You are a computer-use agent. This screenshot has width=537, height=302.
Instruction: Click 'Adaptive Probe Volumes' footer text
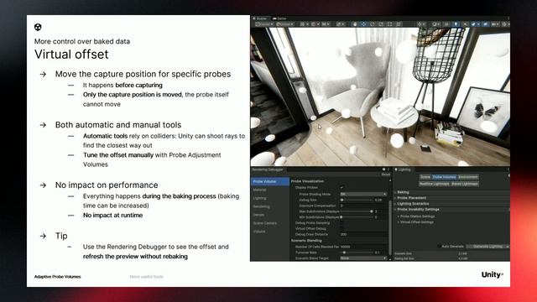pos(58,277)
